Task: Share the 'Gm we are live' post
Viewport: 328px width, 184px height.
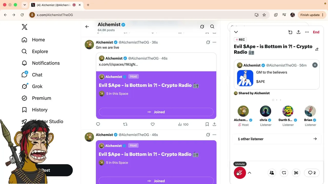Action: point(214,124)
